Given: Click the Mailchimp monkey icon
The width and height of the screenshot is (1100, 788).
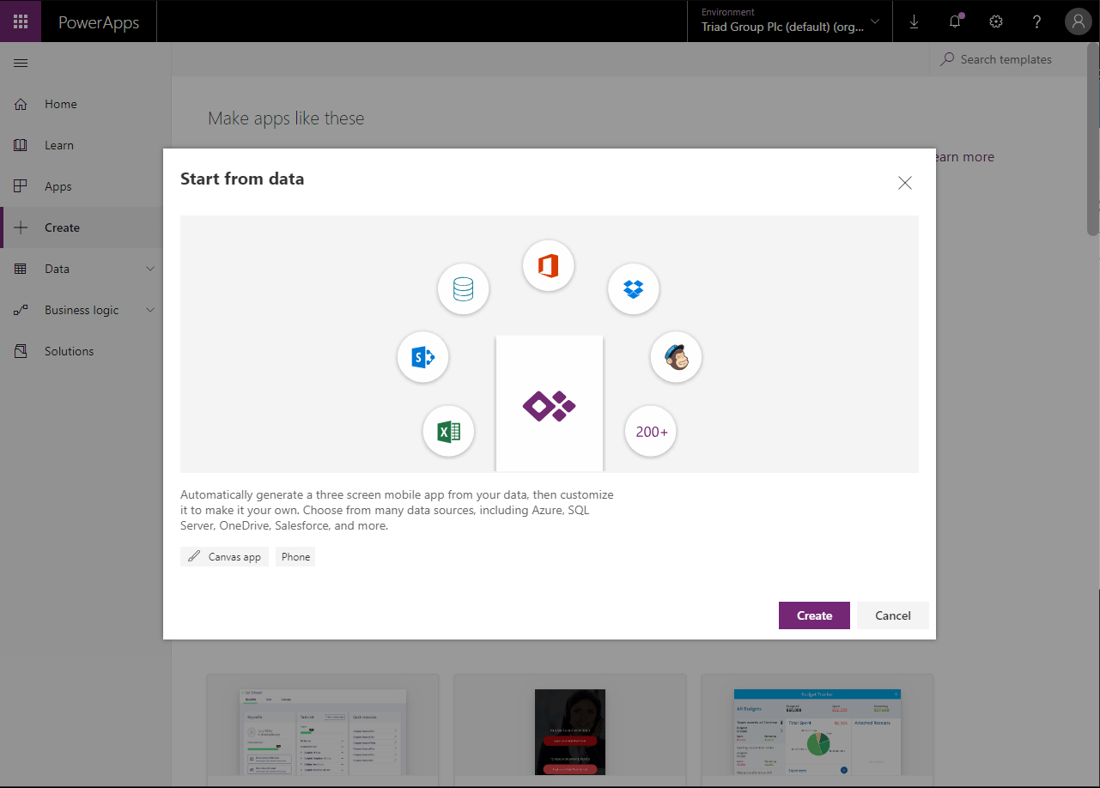Looking at the screenshot, I should tap(676, 357).
